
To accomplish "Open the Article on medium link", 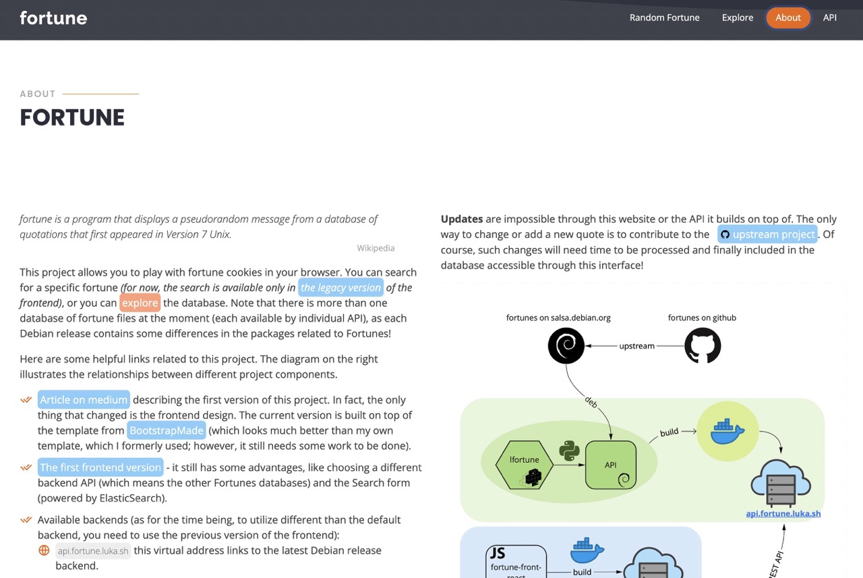I will [x=84, y=400].
